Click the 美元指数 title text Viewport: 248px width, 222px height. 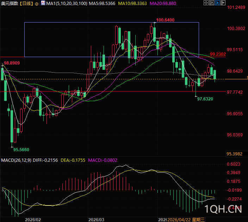pyautogui.click(x=10, y=3)
